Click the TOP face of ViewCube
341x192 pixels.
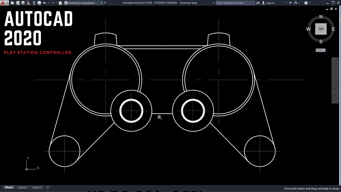[x=321, y=29]
